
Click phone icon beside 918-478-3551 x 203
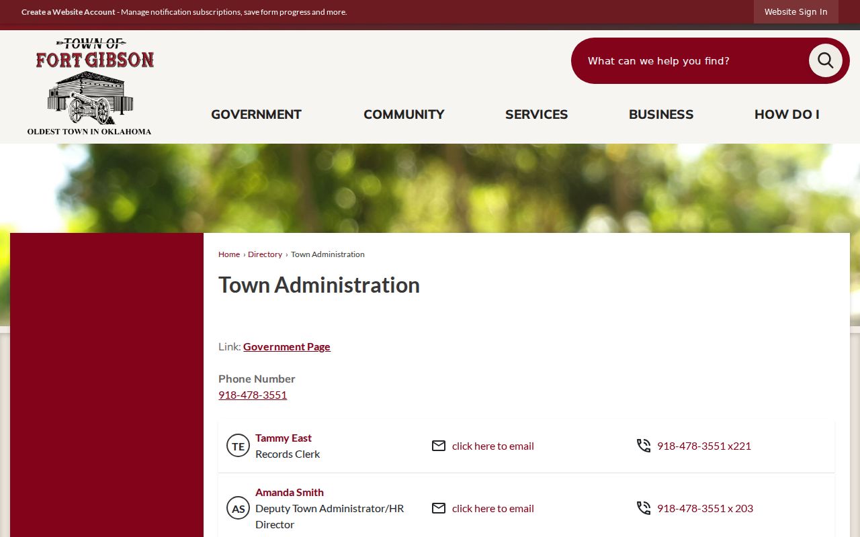[644, 508]
